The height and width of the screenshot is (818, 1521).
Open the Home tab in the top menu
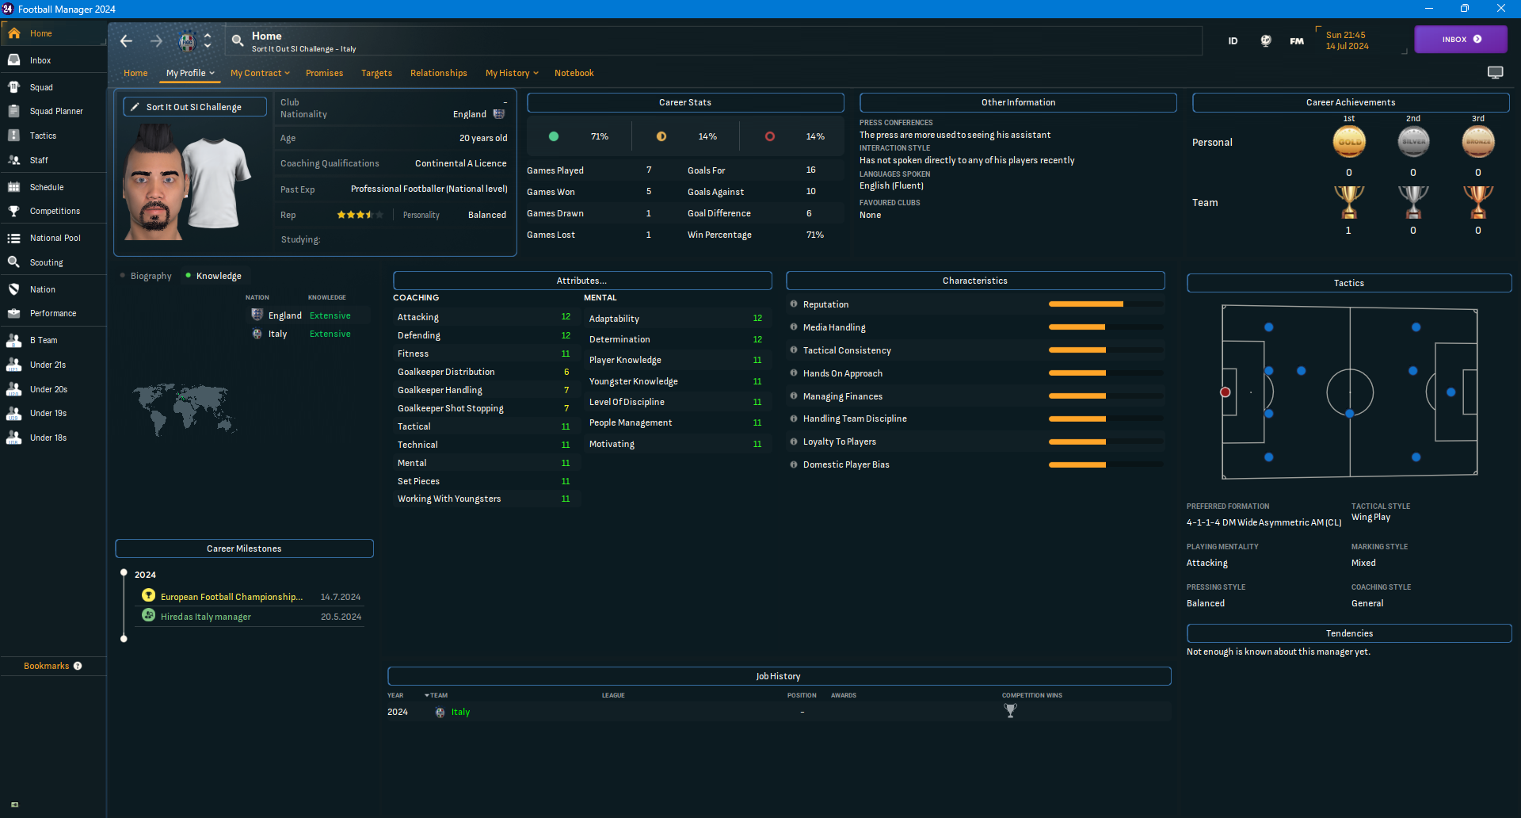coord(135,73)
